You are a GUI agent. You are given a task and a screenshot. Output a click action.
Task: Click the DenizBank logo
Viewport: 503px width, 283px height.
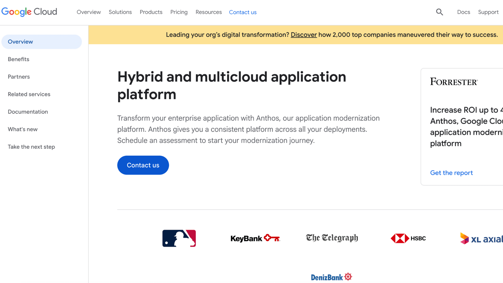coord(331,276)
